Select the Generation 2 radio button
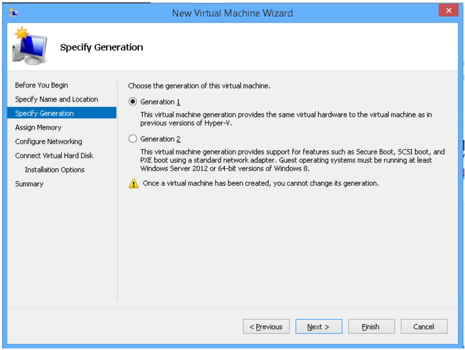This screenshot has height=350, width=465. tap(133, 139)
